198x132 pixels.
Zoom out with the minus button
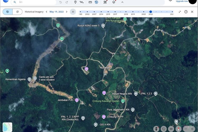pos(186,129)
